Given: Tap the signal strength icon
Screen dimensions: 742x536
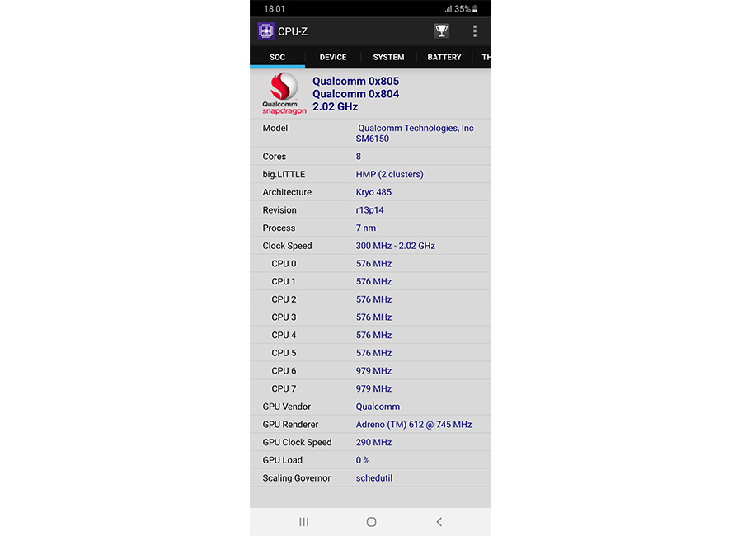Looking at the screenshot, I should (x=448, y=8).
